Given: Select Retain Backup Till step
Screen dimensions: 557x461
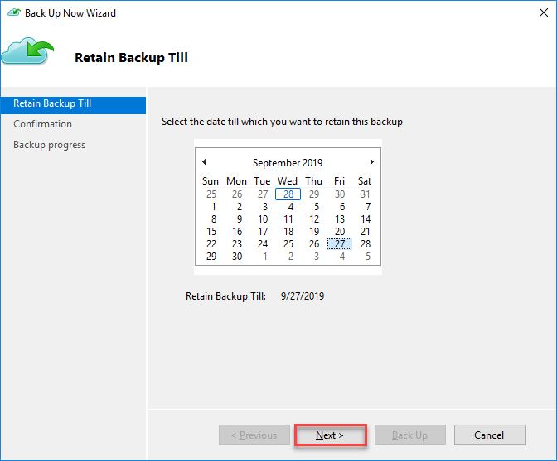Looking at the screenshot, I should pyautogui.click(x=52, y=104).
